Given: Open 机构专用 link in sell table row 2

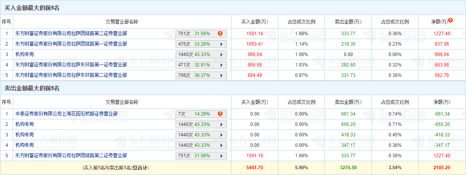Looking at the screenshot, I should 24,124.
